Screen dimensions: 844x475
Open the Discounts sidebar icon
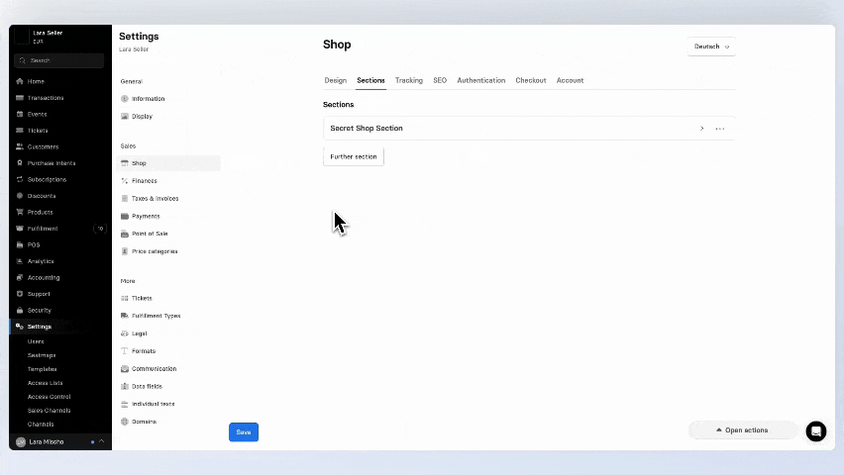pos(20,196)
